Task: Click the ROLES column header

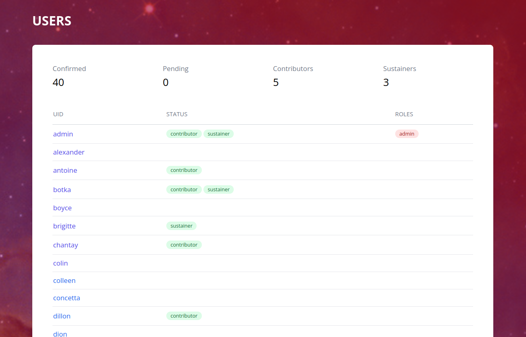Action: (x=404, y=114)
